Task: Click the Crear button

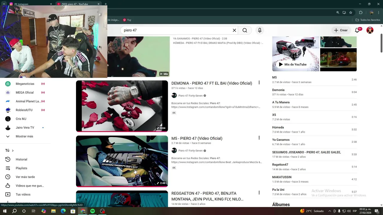Action: pyautogui.click(x=341, y=30)
